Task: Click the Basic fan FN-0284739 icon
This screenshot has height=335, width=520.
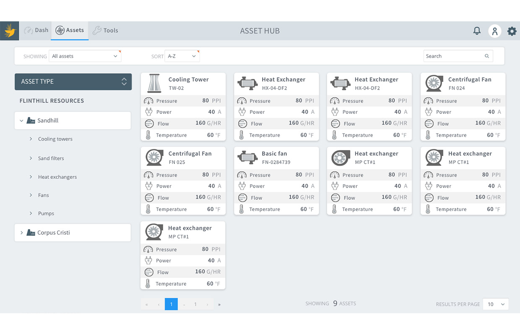Action: pos(247,157)
